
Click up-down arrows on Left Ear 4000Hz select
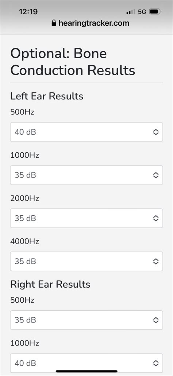pyautogui.click(x=155, y=261)
